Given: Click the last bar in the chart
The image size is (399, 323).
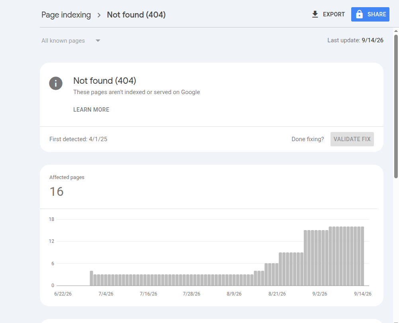Looking at the screenshot, I should click(362, 256).
